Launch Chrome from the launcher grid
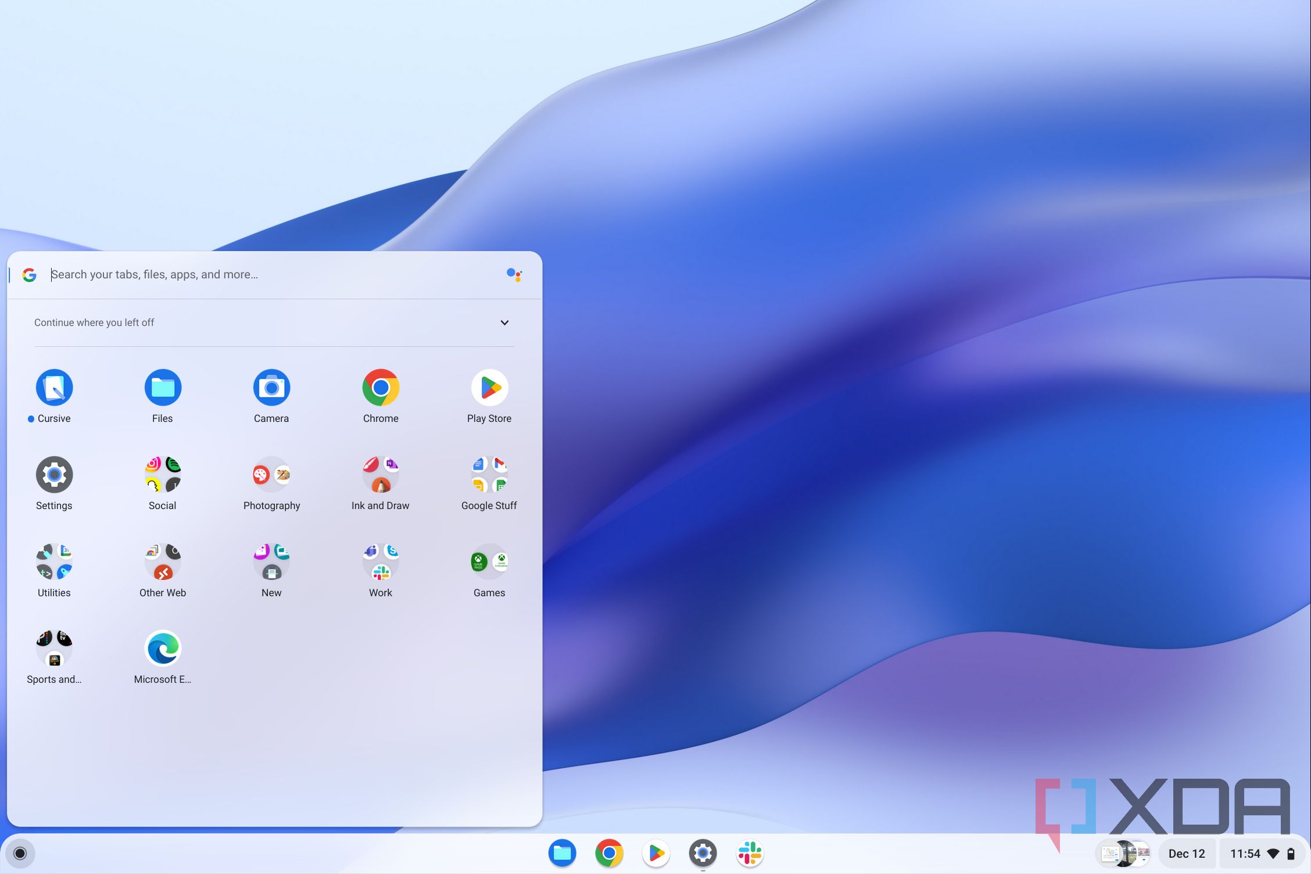Screen dimensions: 1311x874 (x=381, y=388)
